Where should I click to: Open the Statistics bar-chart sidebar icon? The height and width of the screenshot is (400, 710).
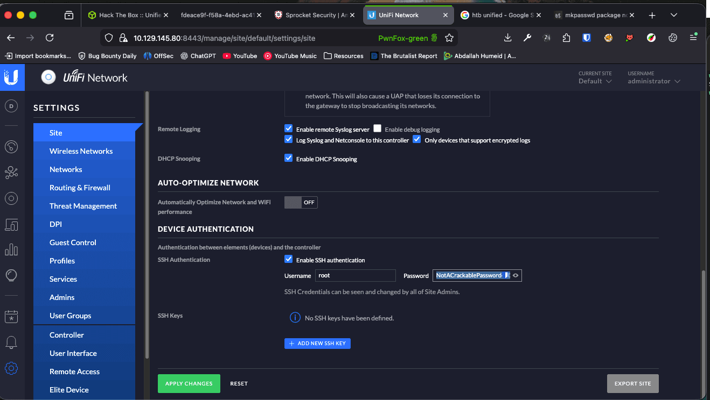(11, 250)
